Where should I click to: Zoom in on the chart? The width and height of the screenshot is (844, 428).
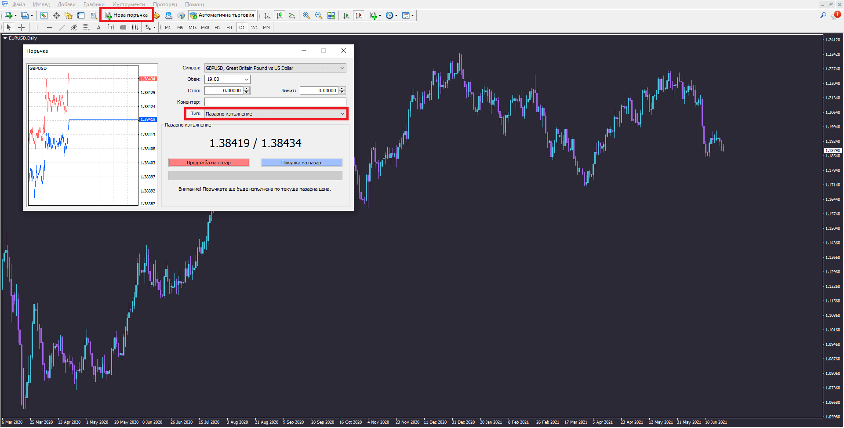pos(306,15)
